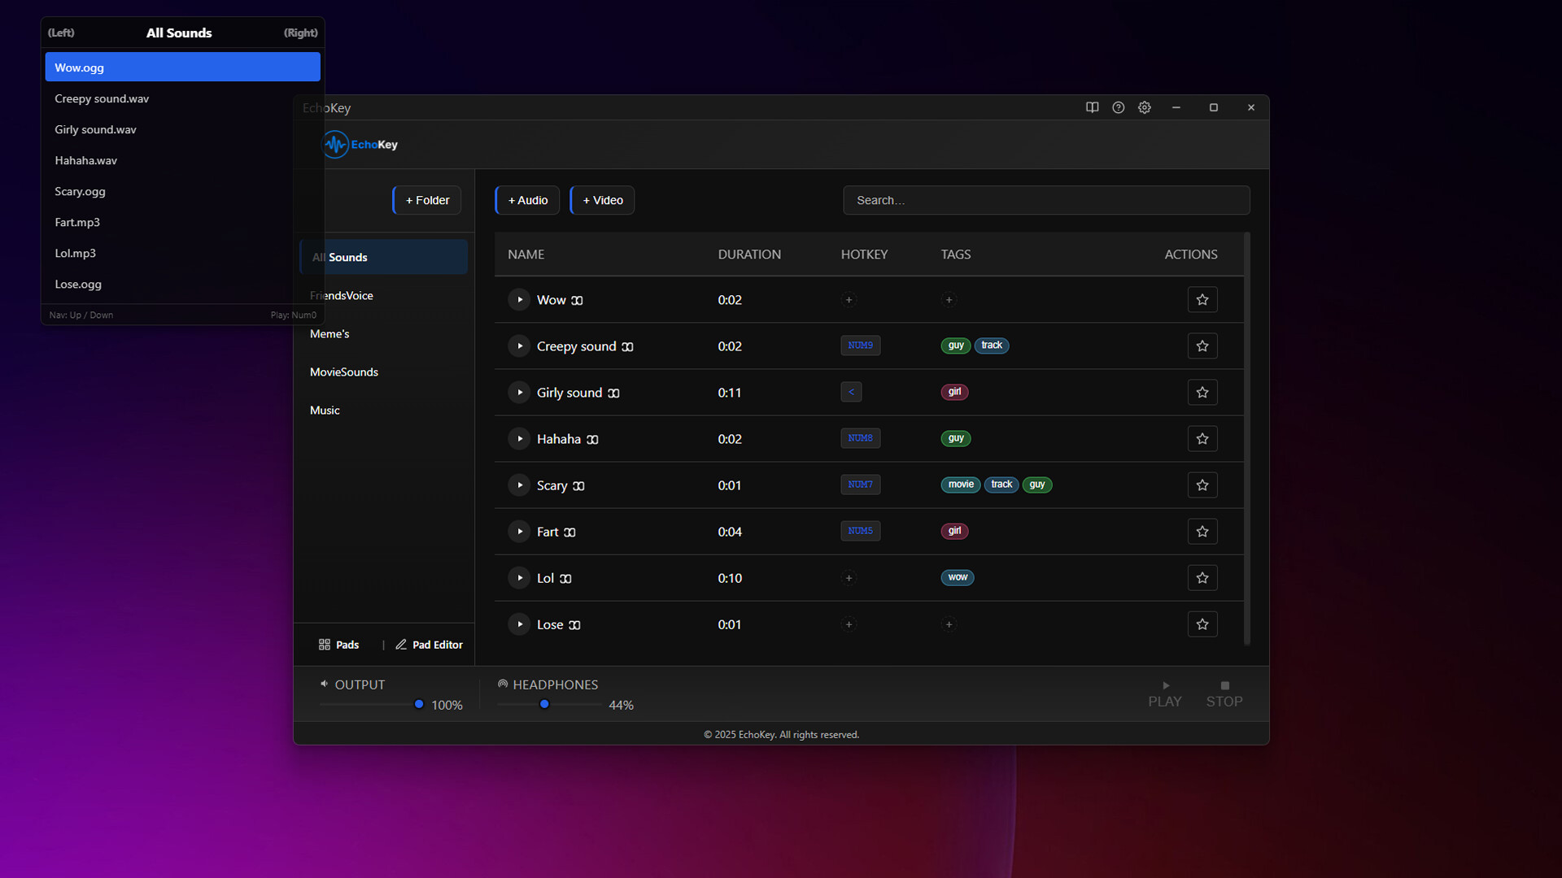Click loop icon next to Lol
The image size is (1562, 878).
pyautogui.click(x=565, y=579)
